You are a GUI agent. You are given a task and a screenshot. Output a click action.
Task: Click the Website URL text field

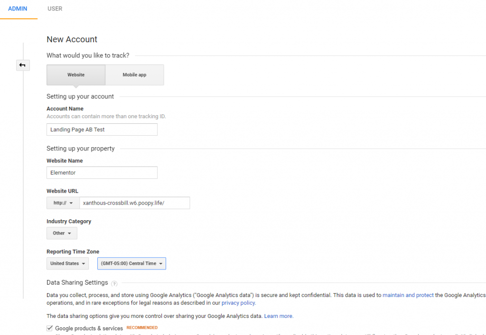click(134, 203)
